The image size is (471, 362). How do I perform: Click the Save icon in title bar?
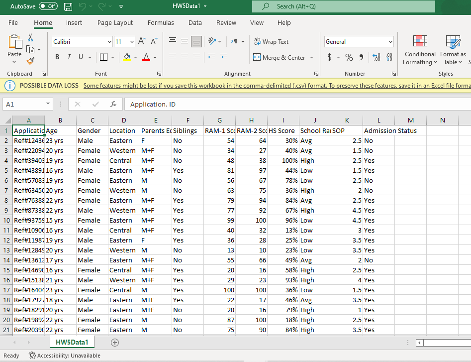click(x=68, y=6)
